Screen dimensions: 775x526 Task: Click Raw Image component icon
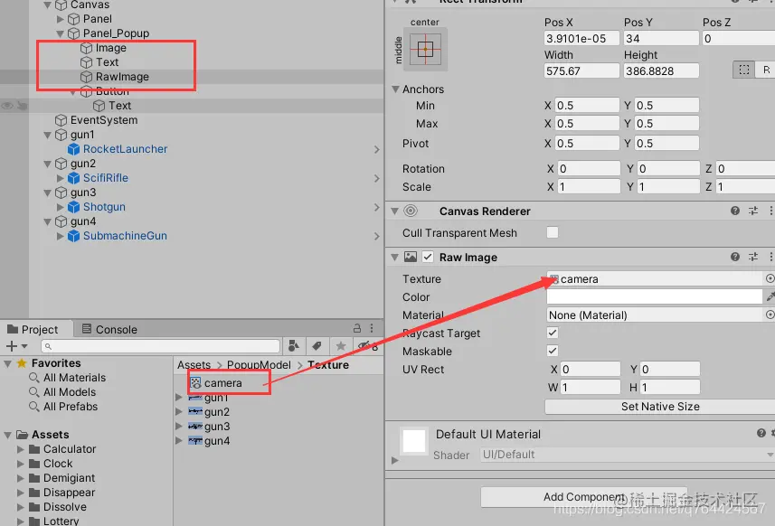click(x=411, y=257)
